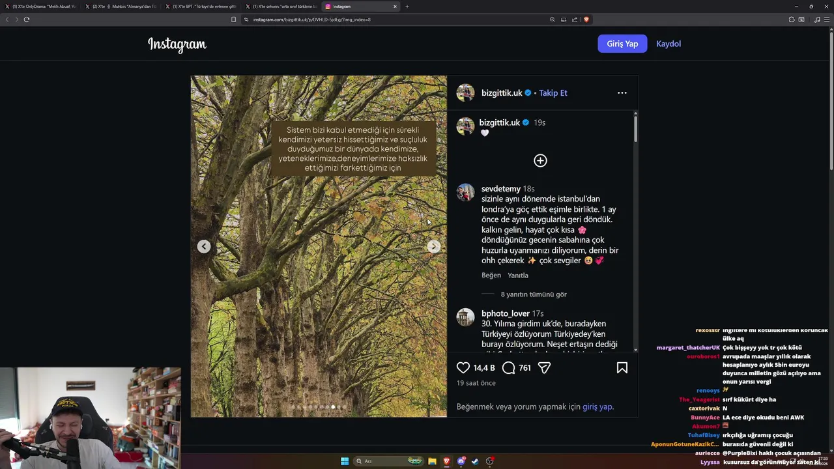Click bizgittik.uk caption username
Screen dimensions: 834x469
click(x=500, y=122)
